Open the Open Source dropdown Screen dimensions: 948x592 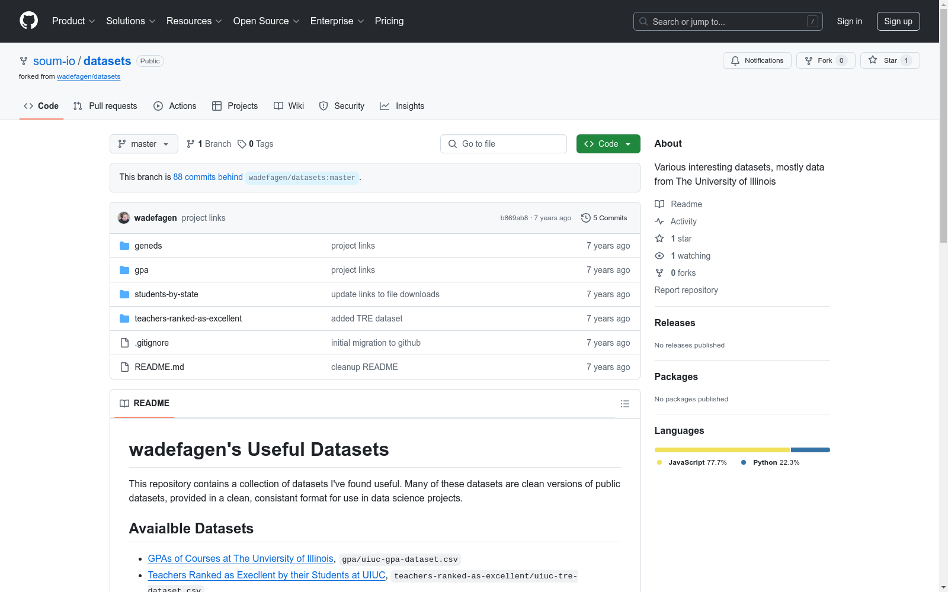(x=267, y=21)
